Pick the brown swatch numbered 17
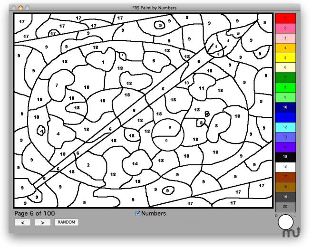 (285, 177)
